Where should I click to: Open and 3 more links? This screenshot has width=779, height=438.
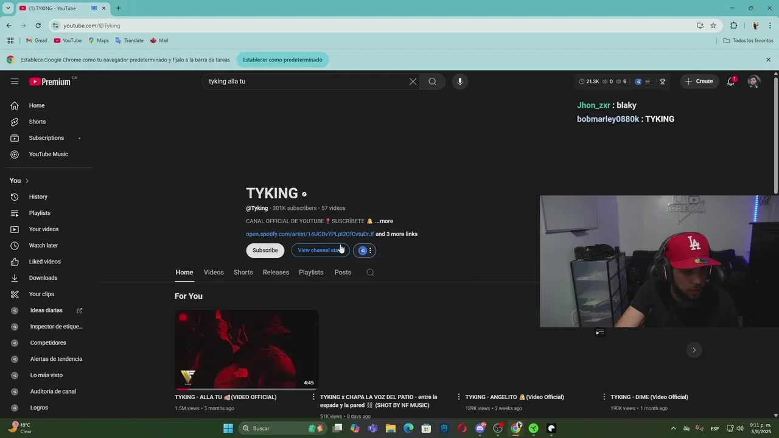pyautogui.click(x=396, y=234)
